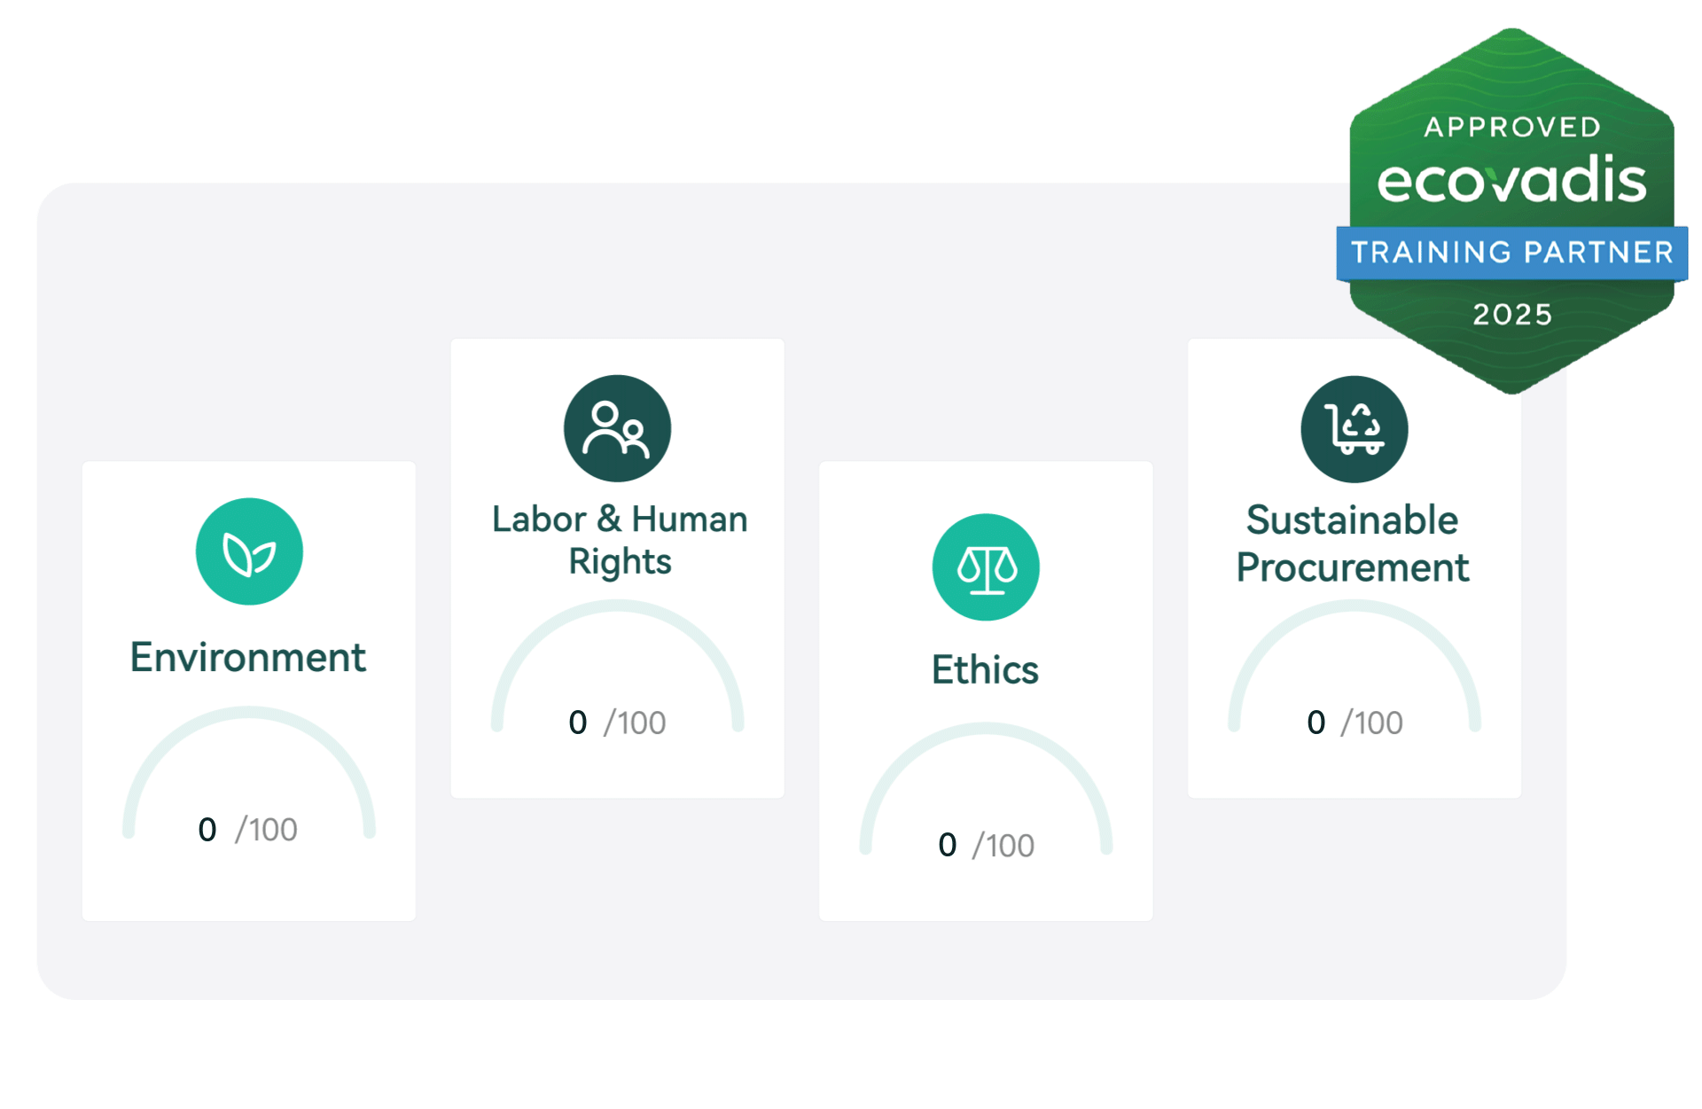Image resolution: width=1702 pixels, height=1109 pixels.
Task: Select the Sustainable Procurement title
Action: 1353,543
